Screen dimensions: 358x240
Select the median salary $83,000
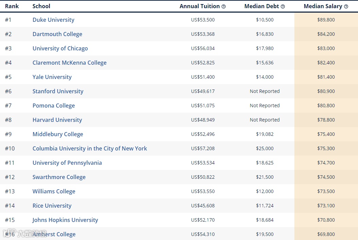tap(326, 48)
